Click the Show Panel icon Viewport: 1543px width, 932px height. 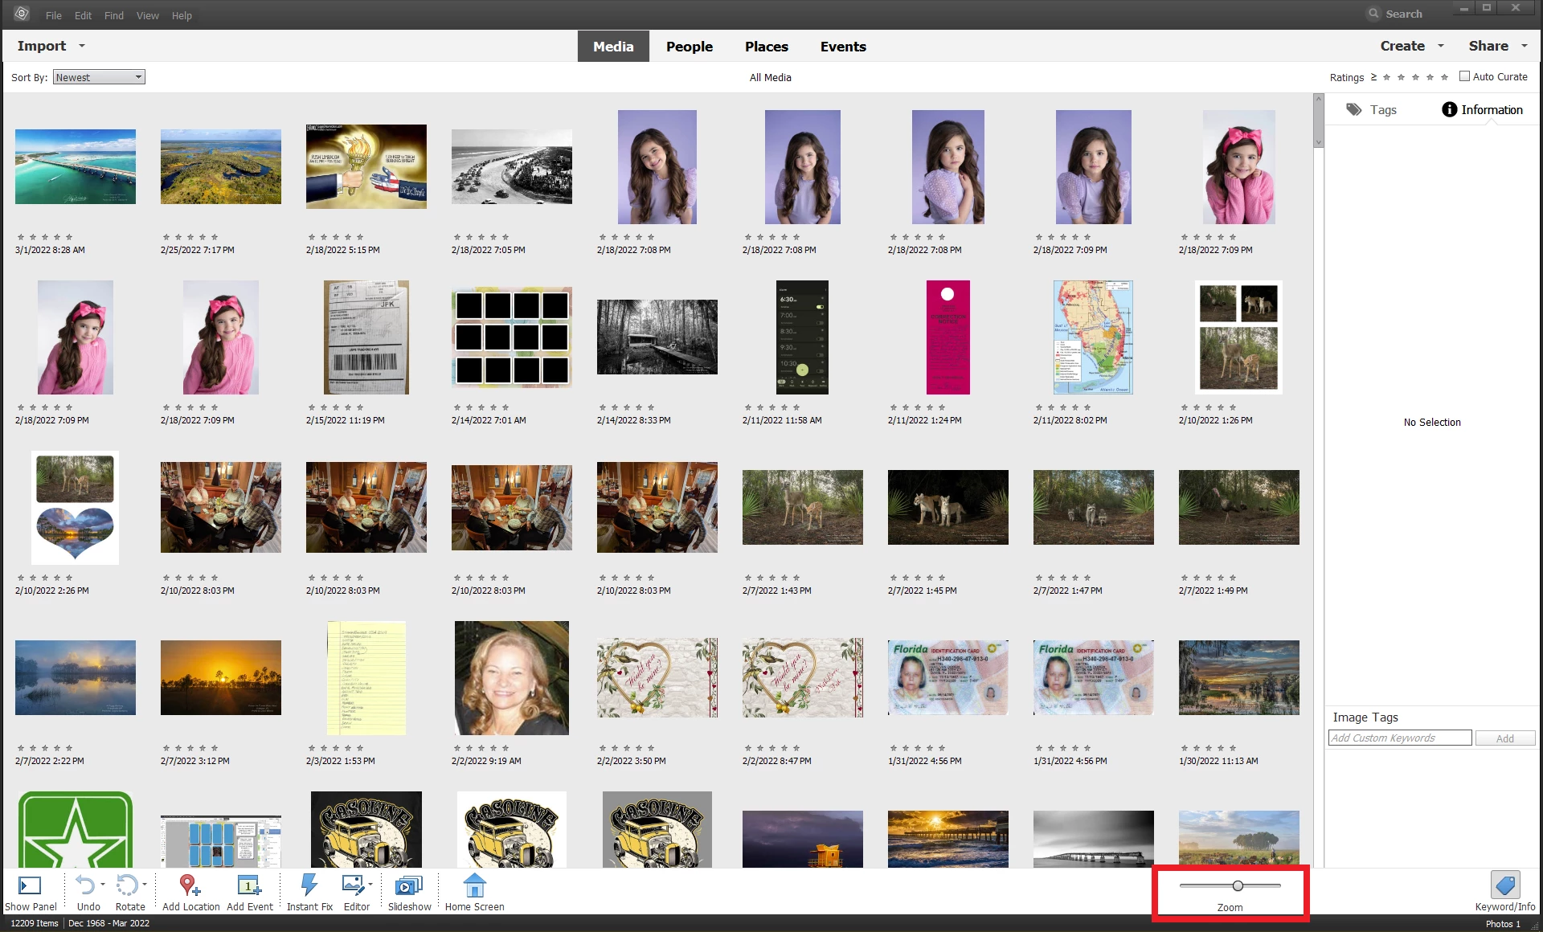tap(30, 885)
